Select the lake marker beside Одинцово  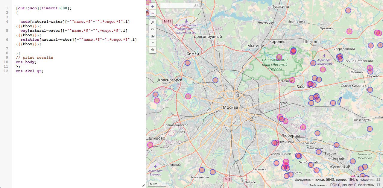150,145
